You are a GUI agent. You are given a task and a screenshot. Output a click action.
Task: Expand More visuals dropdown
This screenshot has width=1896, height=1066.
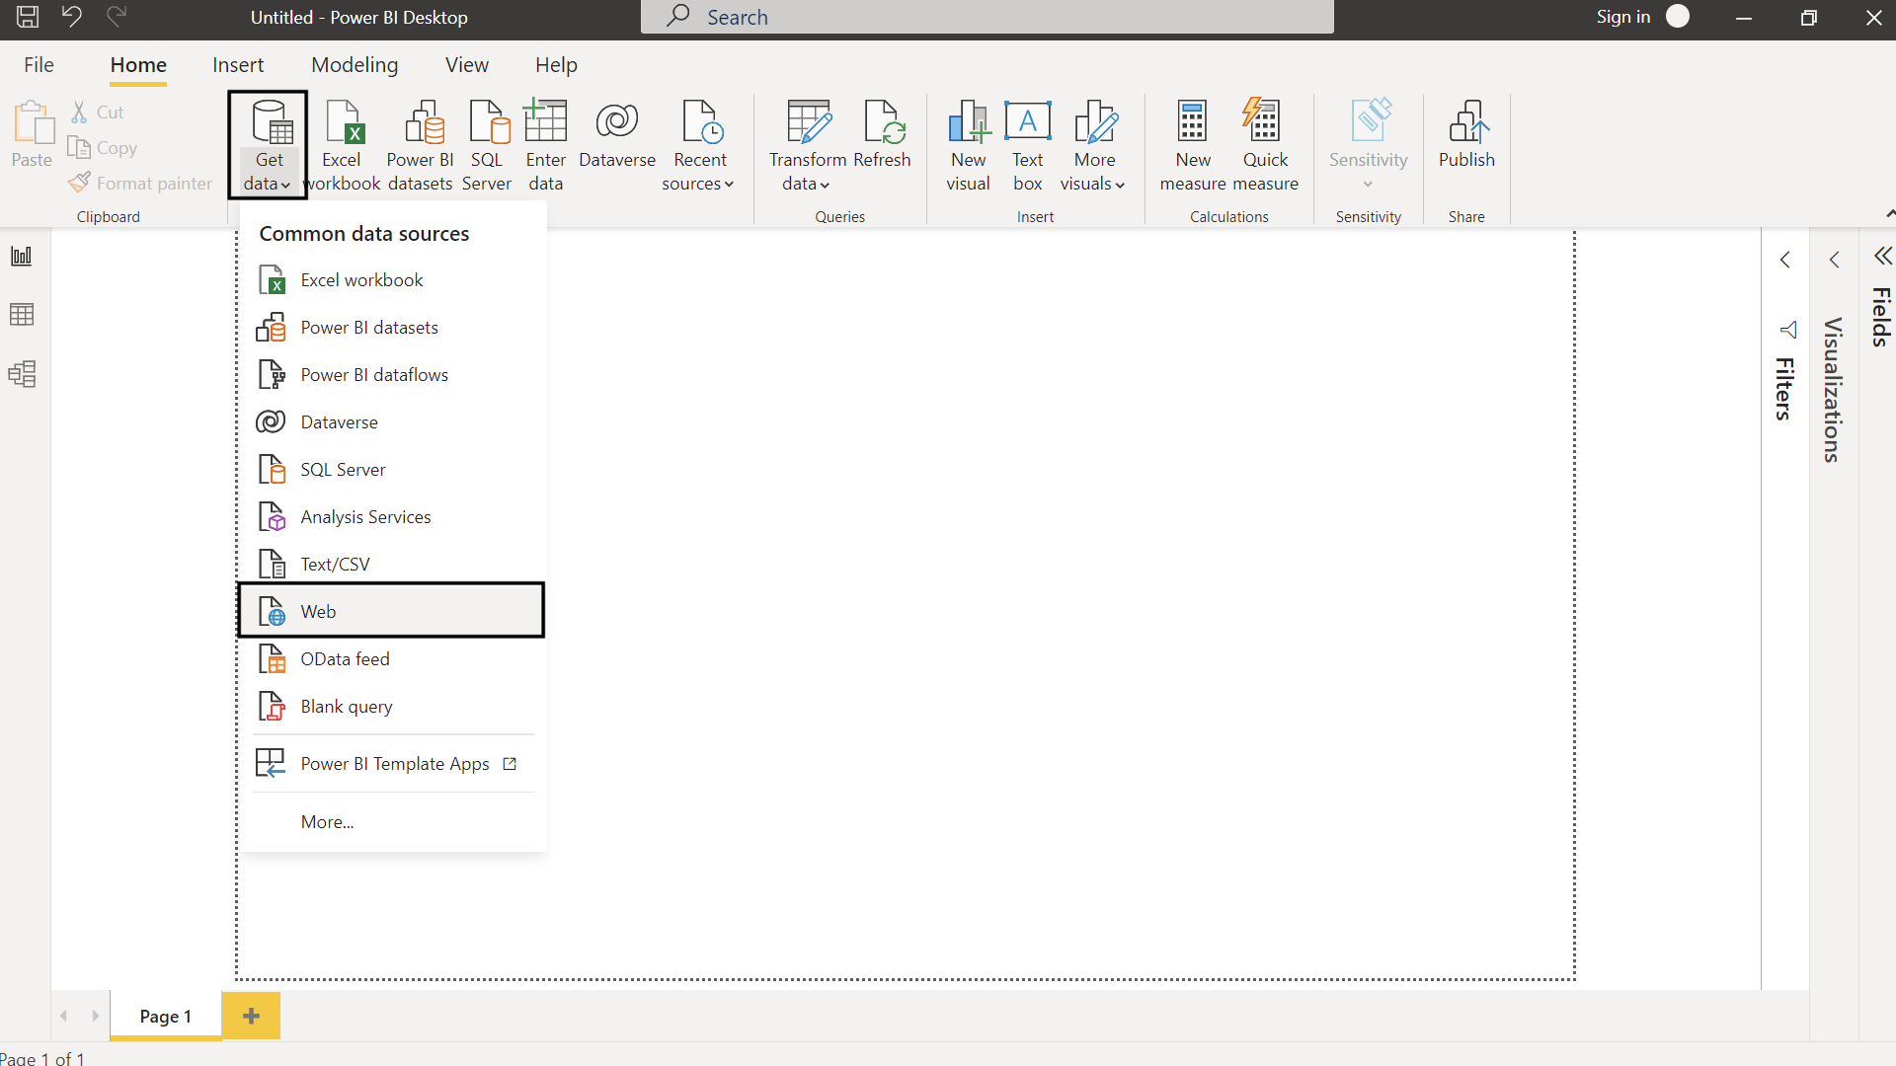pos(1093,145)
